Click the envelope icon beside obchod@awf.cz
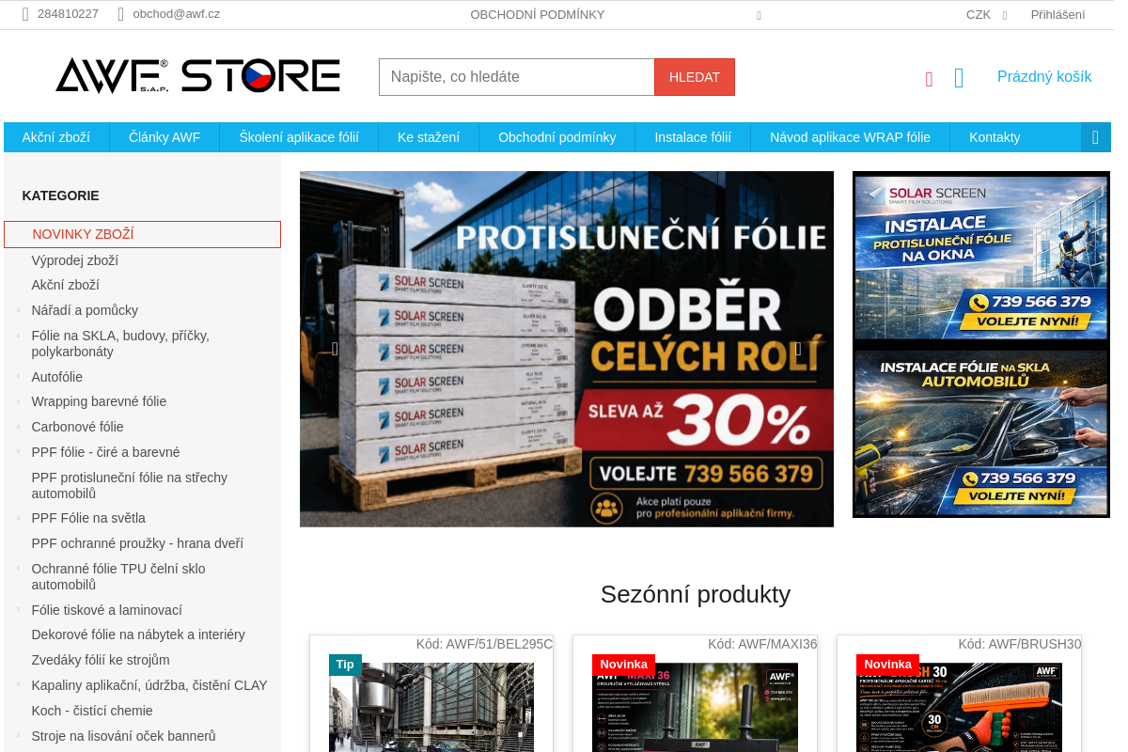Viewport: 1128px width, 752px height. (x=120, y=14)
